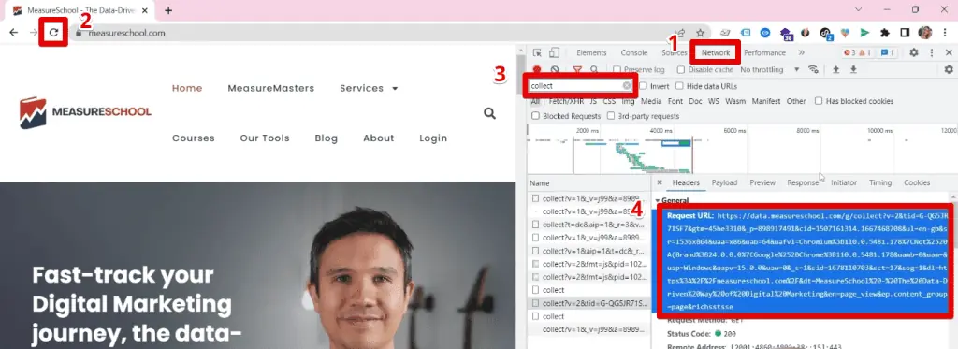This screenshot has height=349, width=958.
Task: Switch to the Console tab
Action: point(634,53)
